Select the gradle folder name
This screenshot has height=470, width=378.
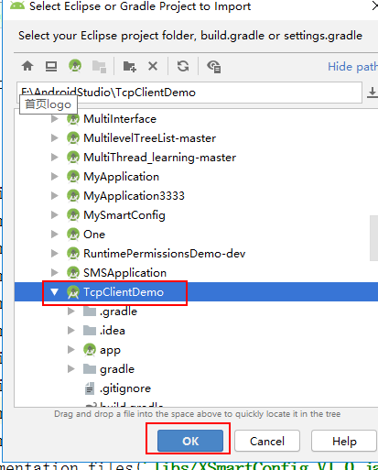(117, 369)
